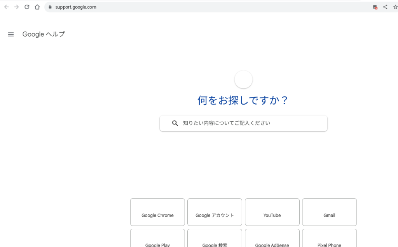This screenshot has width=398, height=247.
Task: Go to the browser home page
Action: tap(37, 7)
